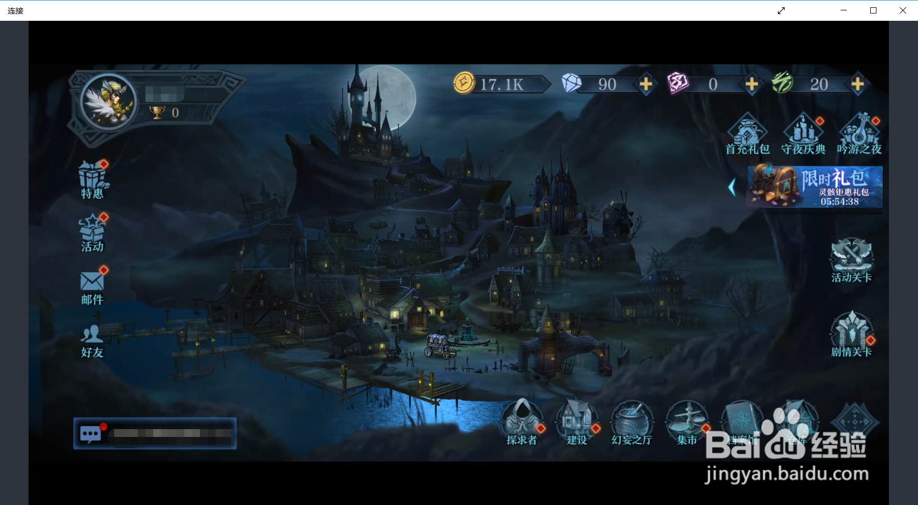Image resolution: width=918 pixels, height=505 pixels.
Task: Open 档案馆 archive book icon
Action: [742, 422]
